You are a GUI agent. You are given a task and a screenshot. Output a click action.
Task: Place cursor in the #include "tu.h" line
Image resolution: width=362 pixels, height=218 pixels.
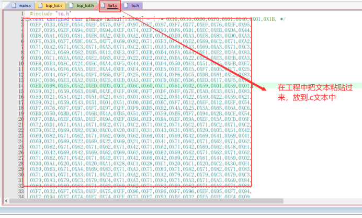[x=51, y=14]
